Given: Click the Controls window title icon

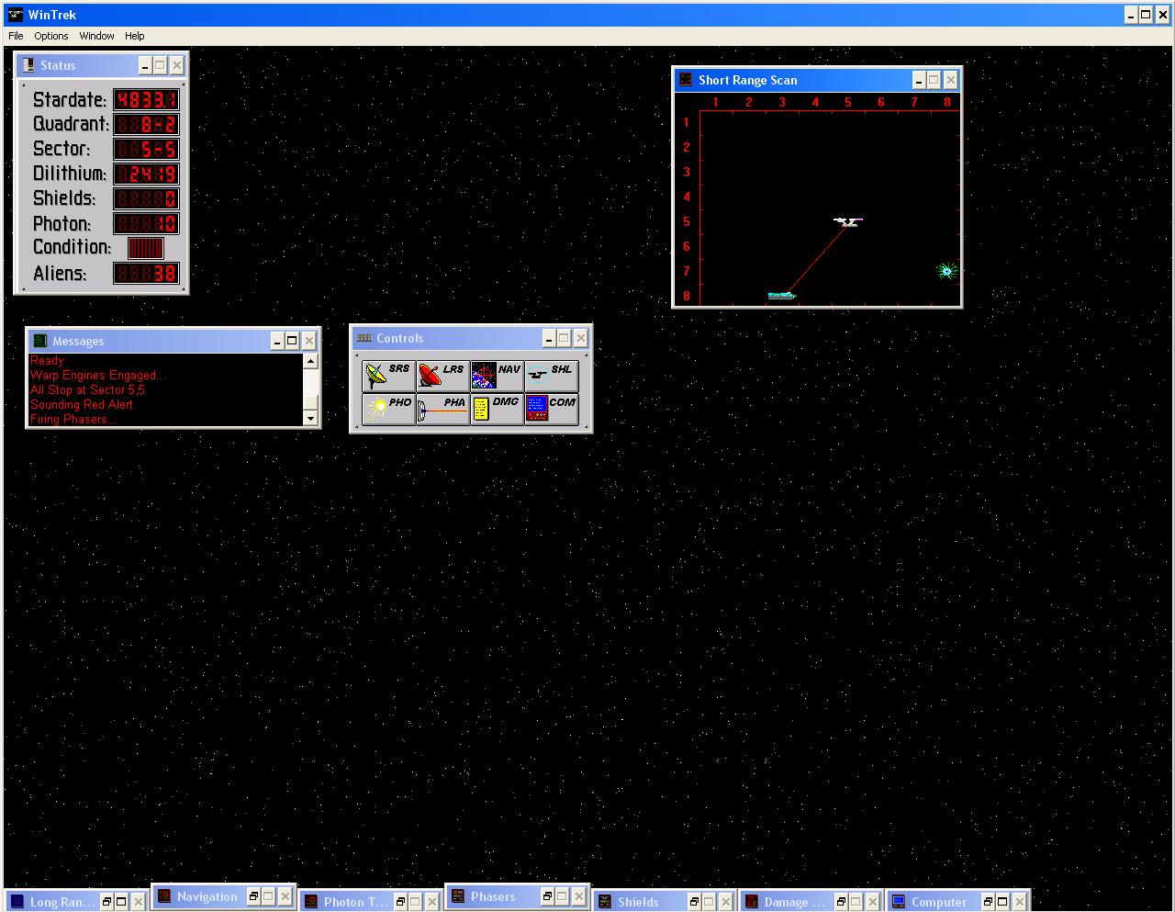Looking at the screenshot, I should tap(364, 338).
